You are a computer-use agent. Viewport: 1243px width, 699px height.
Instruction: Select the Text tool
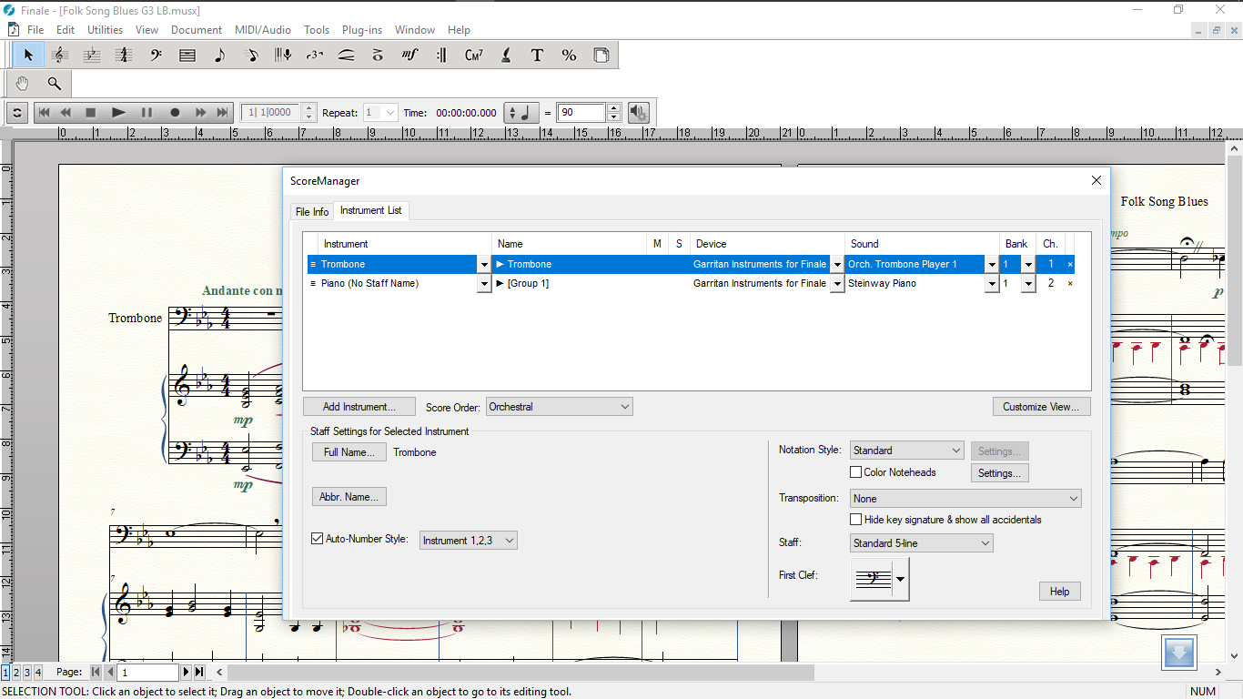(537, 56)
